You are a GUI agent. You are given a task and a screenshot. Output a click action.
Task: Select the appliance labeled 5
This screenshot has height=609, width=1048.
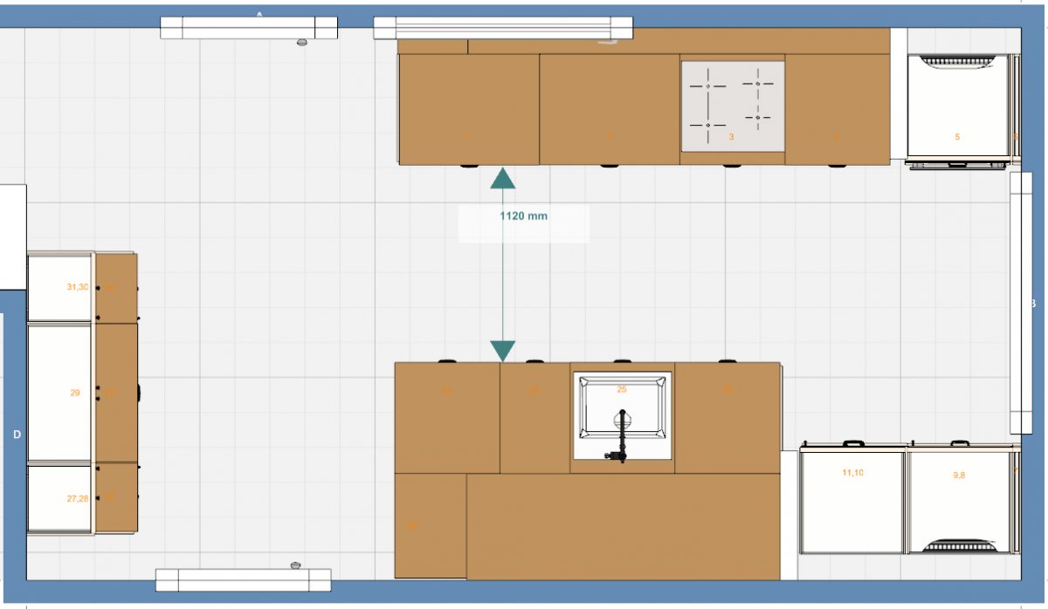(957, 108)
